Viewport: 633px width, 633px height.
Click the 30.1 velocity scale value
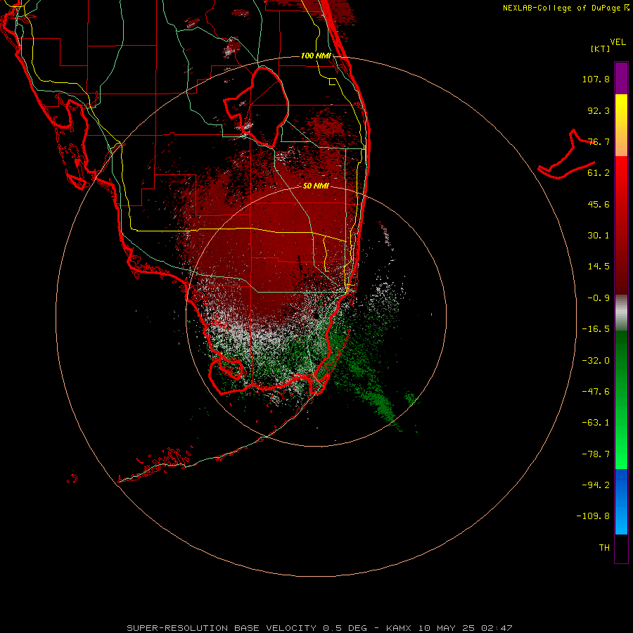[599, 236]
